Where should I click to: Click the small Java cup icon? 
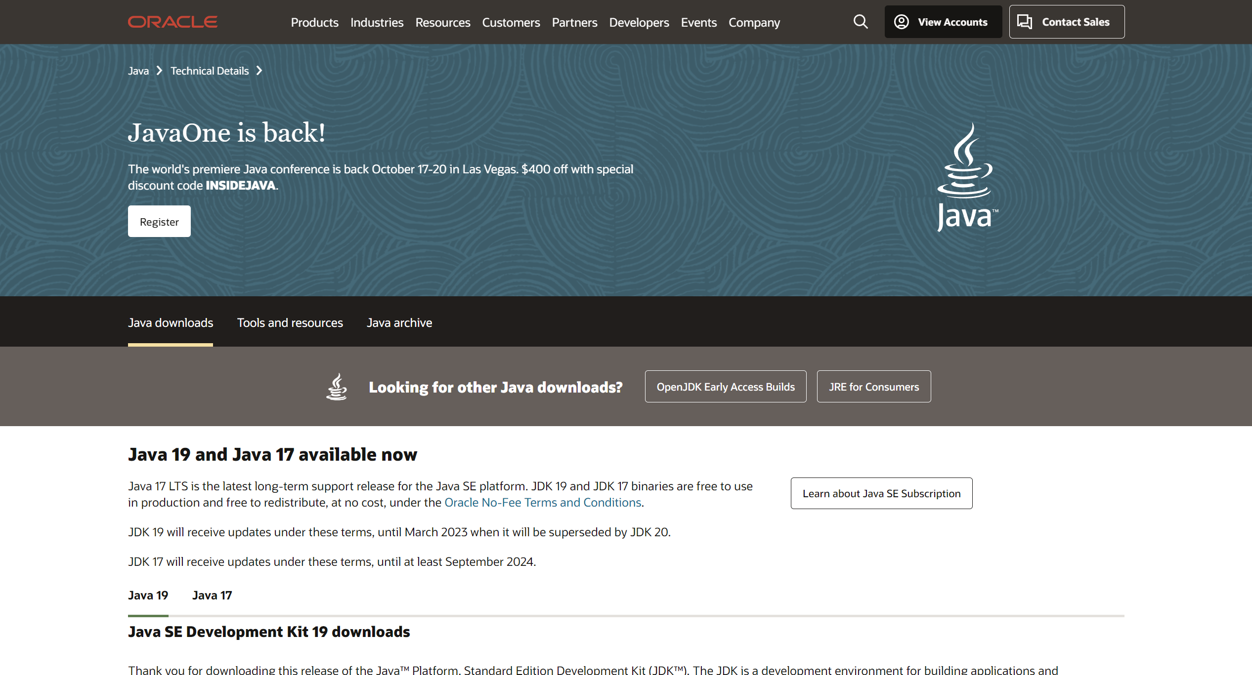(x=337, y=387)
